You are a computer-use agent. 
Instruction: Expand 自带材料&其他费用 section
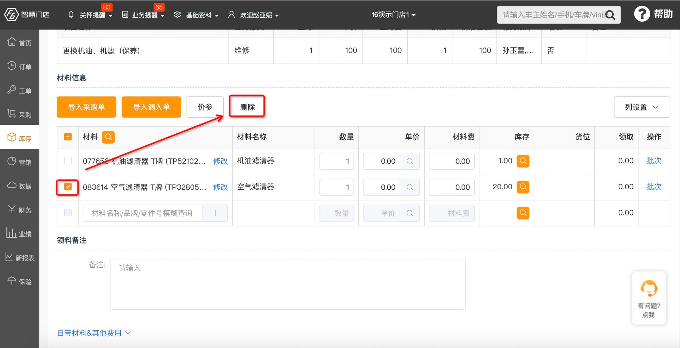[94, 333]
